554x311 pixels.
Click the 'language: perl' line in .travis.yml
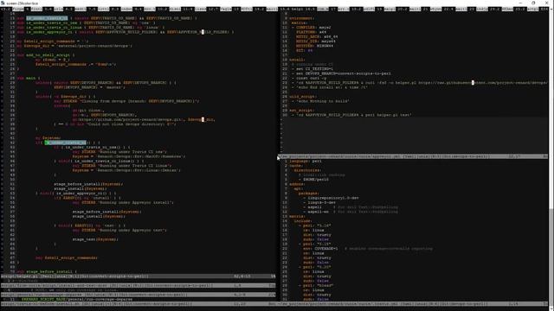(x=306, y=161)
